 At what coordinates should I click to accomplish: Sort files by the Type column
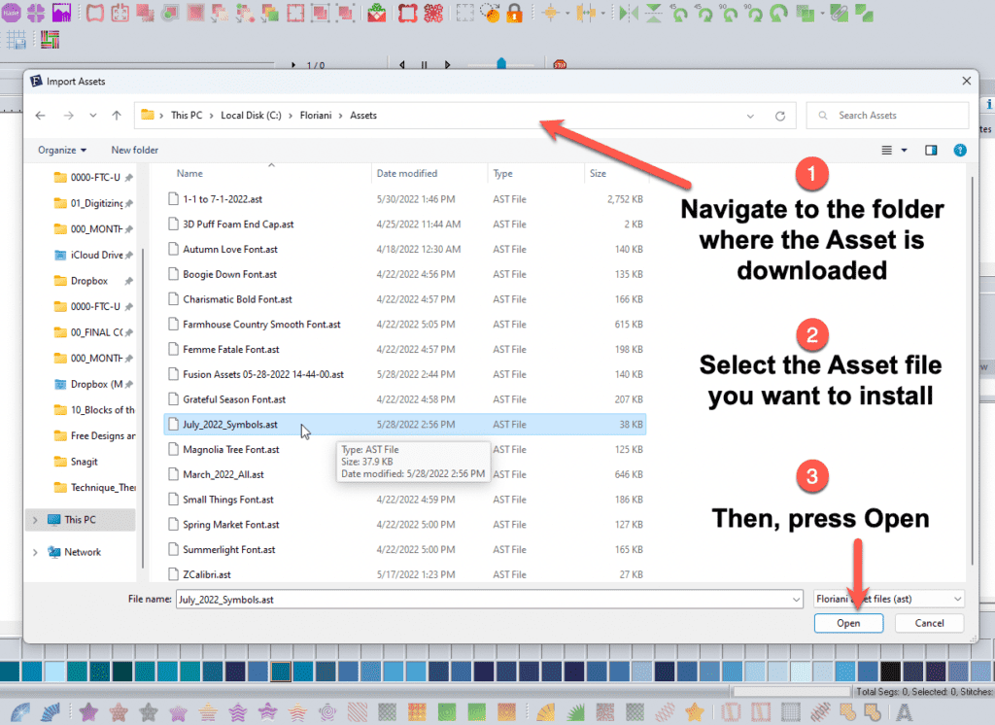[502, 173]
